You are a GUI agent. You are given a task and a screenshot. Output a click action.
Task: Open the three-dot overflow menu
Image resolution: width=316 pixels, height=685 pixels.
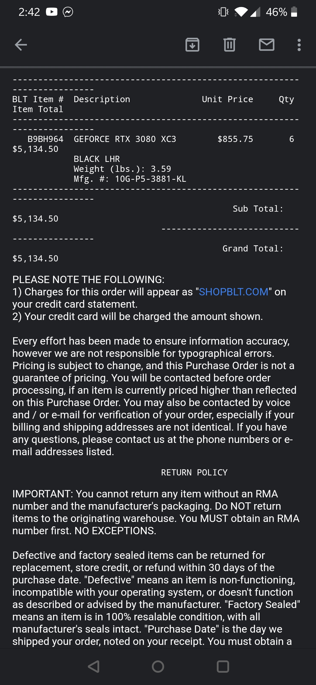(299, 45)
